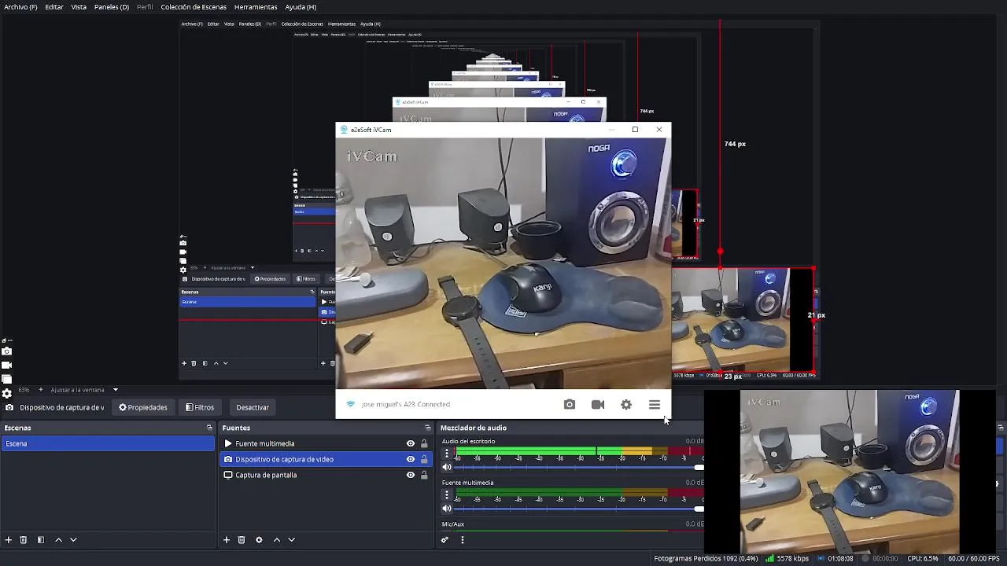The width and height of the screenshot is (1007, 566).
Task: Adjust Audio del escritorio volume slider
Action: point(579,467)
